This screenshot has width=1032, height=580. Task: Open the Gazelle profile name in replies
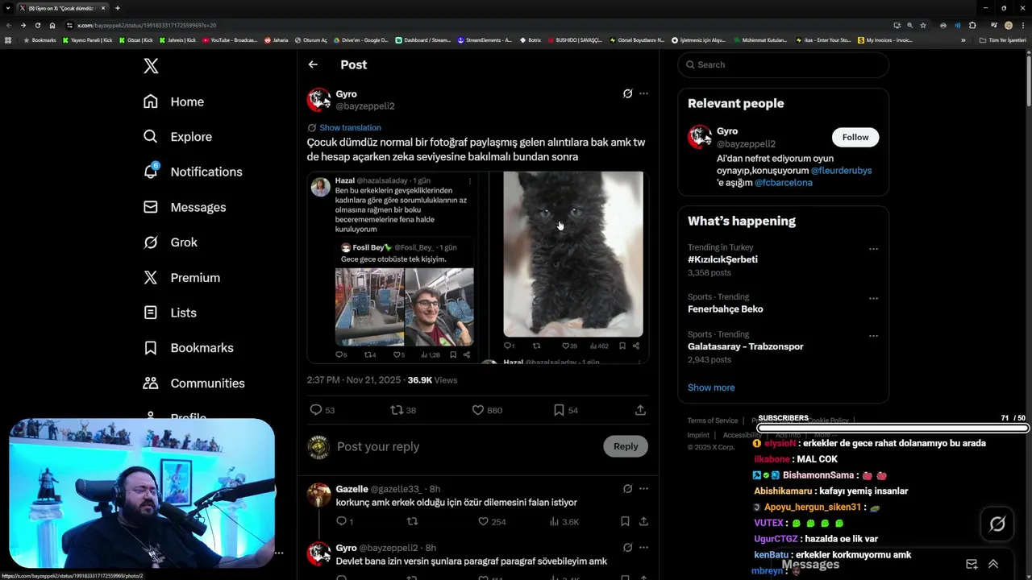click(352, 489)
